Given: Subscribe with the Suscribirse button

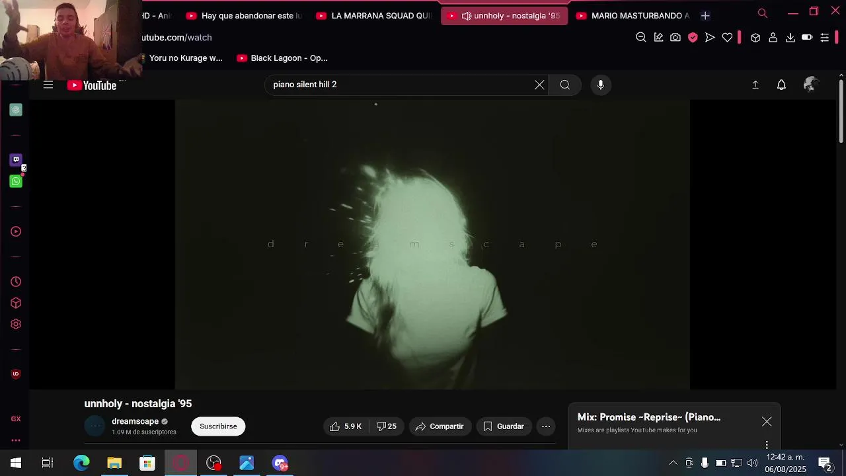Looking at the screenshot, I should (218, 426).
